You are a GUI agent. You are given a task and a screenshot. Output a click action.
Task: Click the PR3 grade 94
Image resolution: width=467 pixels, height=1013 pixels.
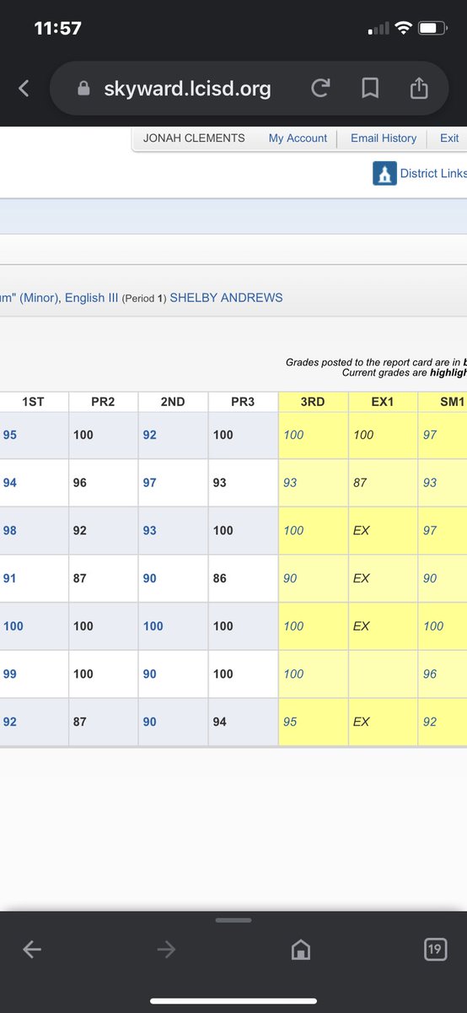[x=219, y=722]
